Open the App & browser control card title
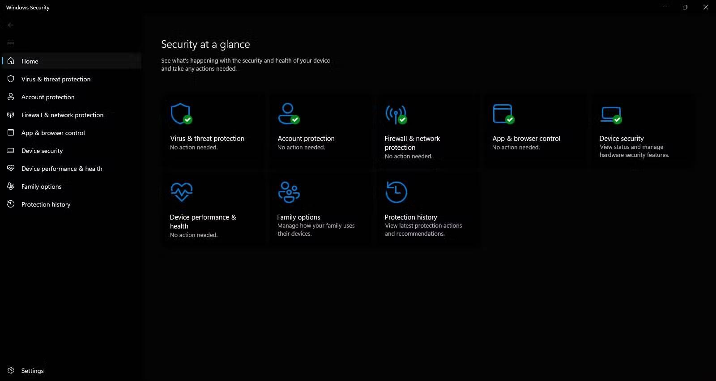 point(526,139)
